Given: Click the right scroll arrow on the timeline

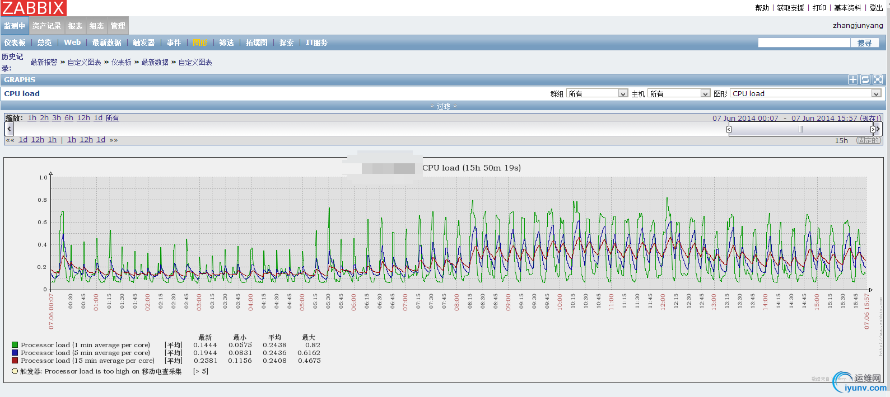Looking at the screenshot, I should 878,129.
